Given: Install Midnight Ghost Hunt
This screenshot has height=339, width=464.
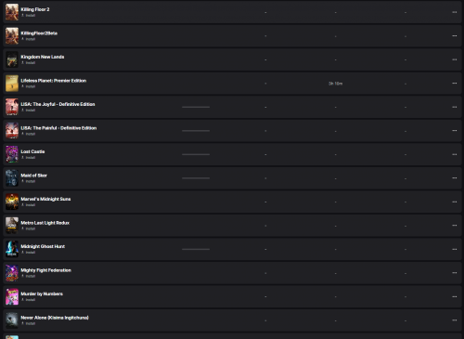Looking at the screenshot, I should pos(28,253).
